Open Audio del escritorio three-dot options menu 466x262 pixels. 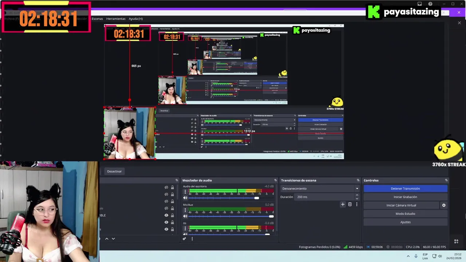185,192
